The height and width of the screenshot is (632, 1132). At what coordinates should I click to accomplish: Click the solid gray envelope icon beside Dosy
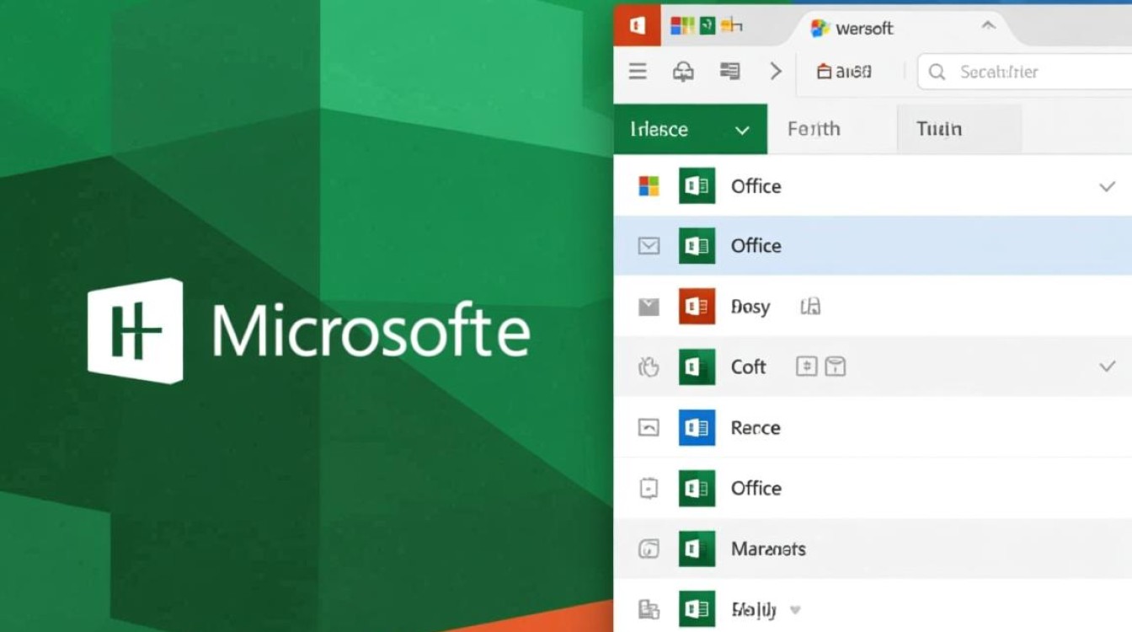click(x=649, y=307)
